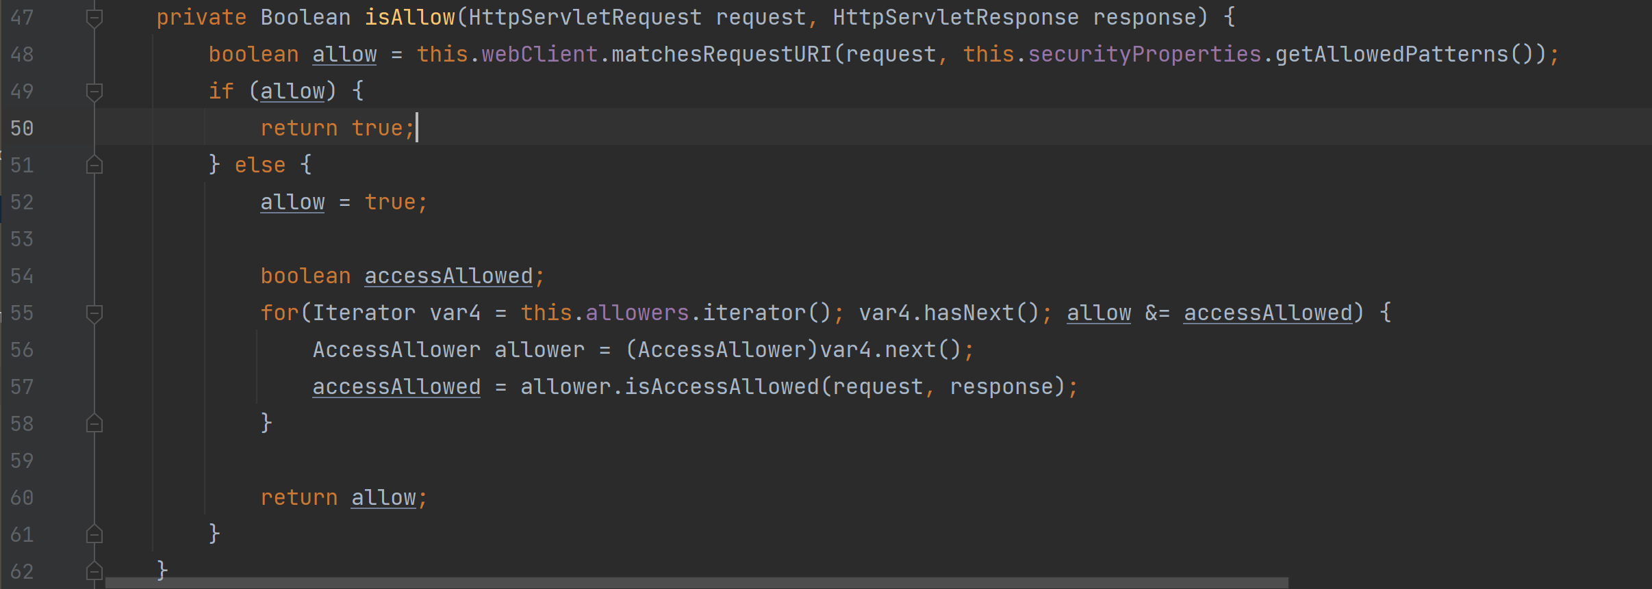
Task: Click line number 50 in the gutter
Action: click(x=22, y=129)
